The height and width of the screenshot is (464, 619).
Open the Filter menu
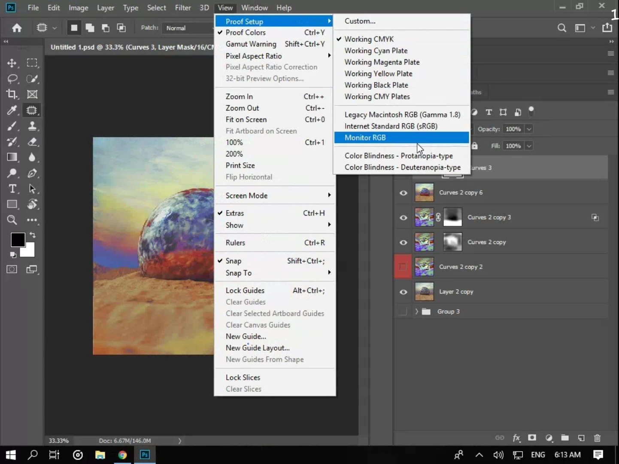click(182, 8)
